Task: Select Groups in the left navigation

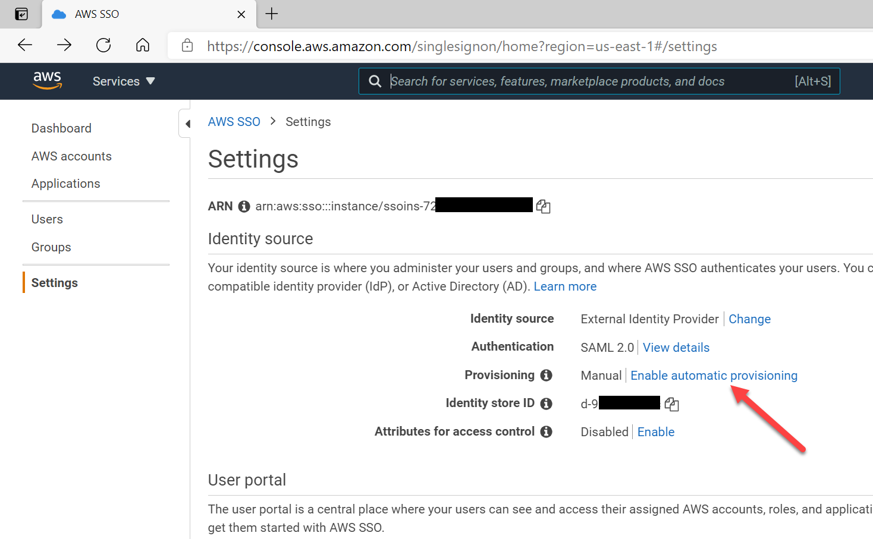Action: [51, 247]
